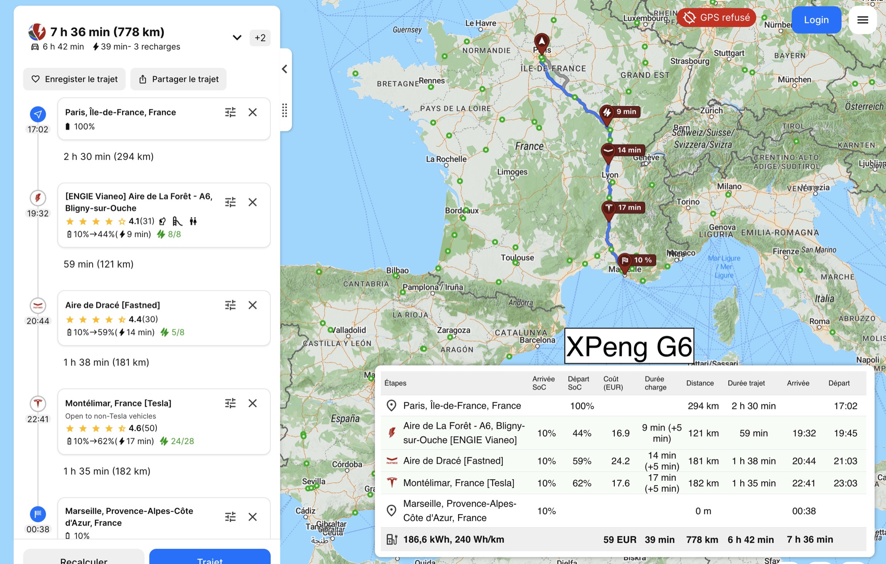Click the 8/8 available plugs indicator
Image resolution: width=886 pixels, height=564 pixels.
[169, 234]
